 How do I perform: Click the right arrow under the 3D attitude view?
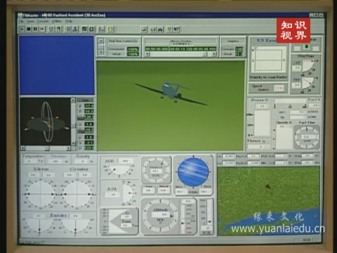68,148
